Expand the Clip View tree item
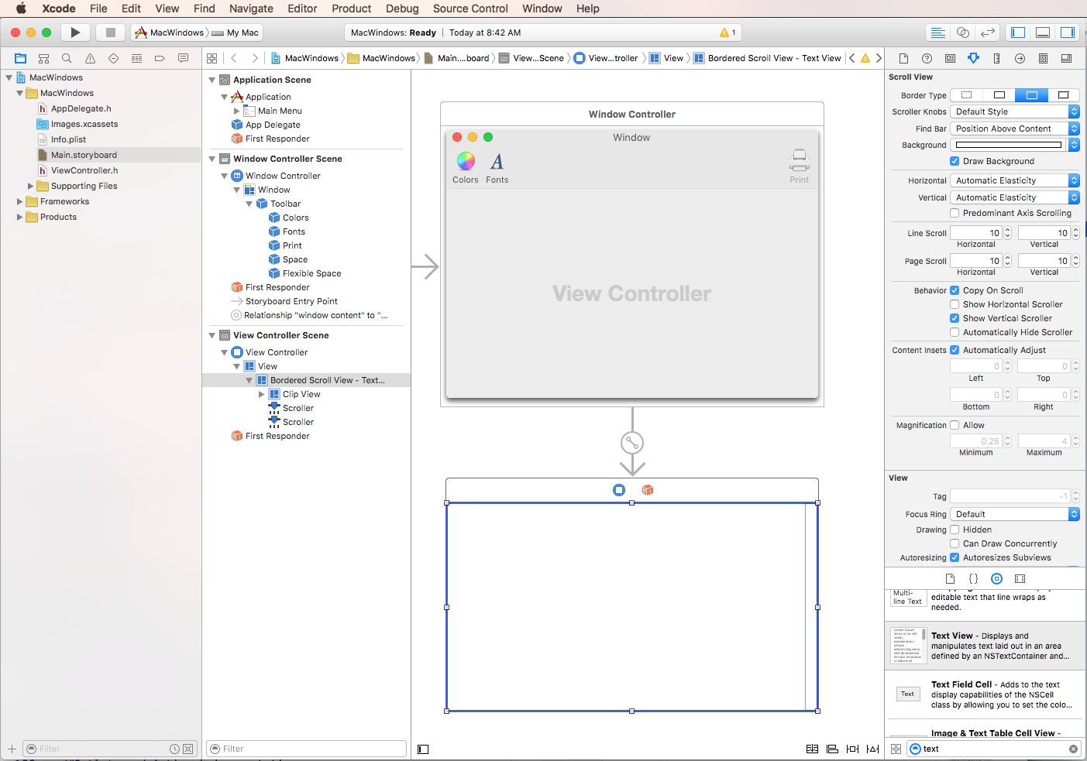This screenshot has width=1087, height=761. (x=262, y=393)
